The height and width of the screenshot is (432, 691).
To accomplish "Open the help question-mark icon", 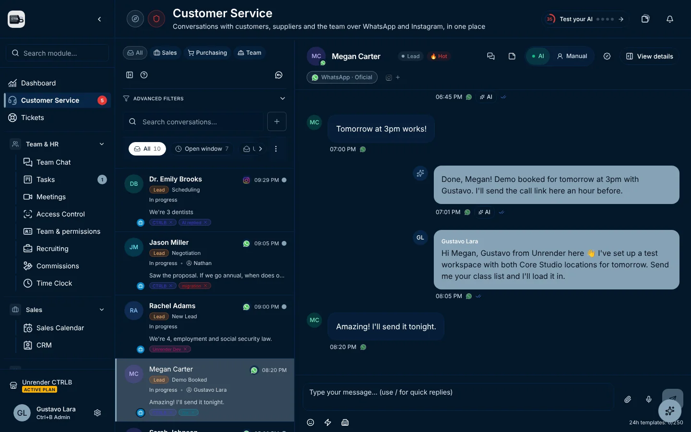I will tap(144, 75).
